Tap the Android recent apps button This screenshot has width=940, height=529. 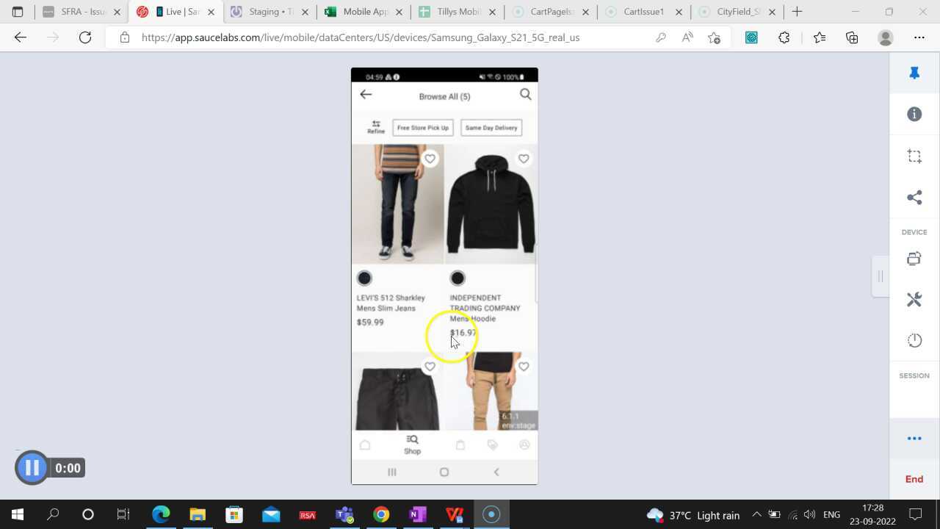392,472
